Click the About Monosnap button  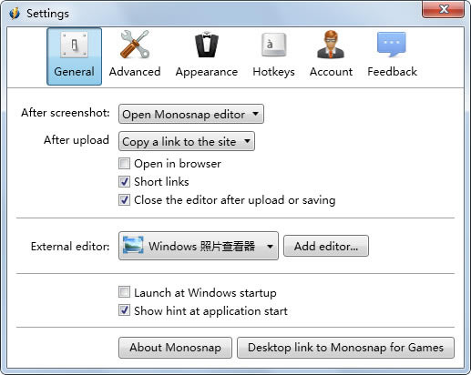click(x=175, y=348)
